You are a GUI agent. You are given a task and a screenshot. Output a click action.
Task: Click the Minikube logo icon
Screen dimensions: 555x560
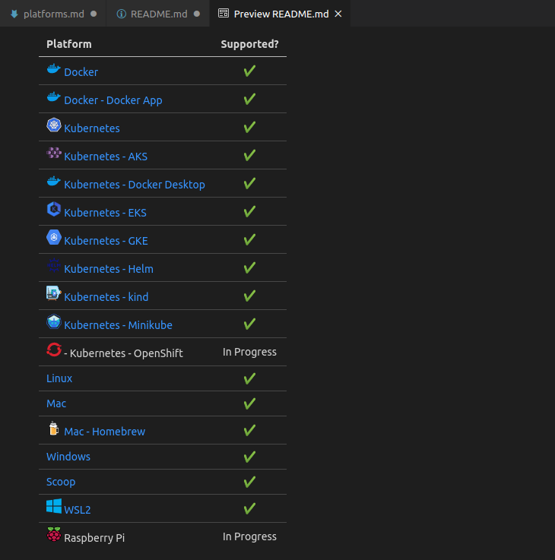54,321
